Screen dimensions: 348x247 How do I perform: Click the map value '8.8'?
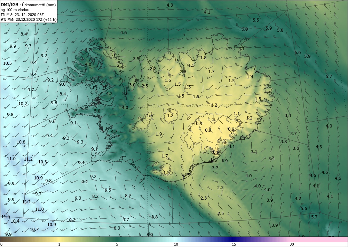point(155,217)
